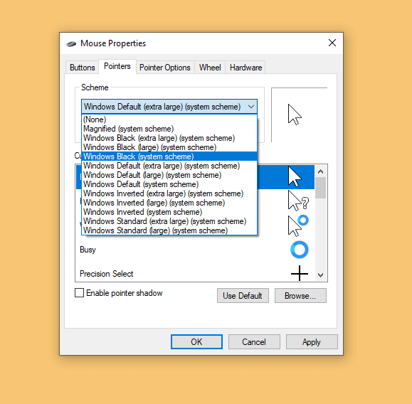The image size is (412, 404).
Task: Select the Working in Background cursor icon
Action: pyautogui.click(x=298, y=225)
